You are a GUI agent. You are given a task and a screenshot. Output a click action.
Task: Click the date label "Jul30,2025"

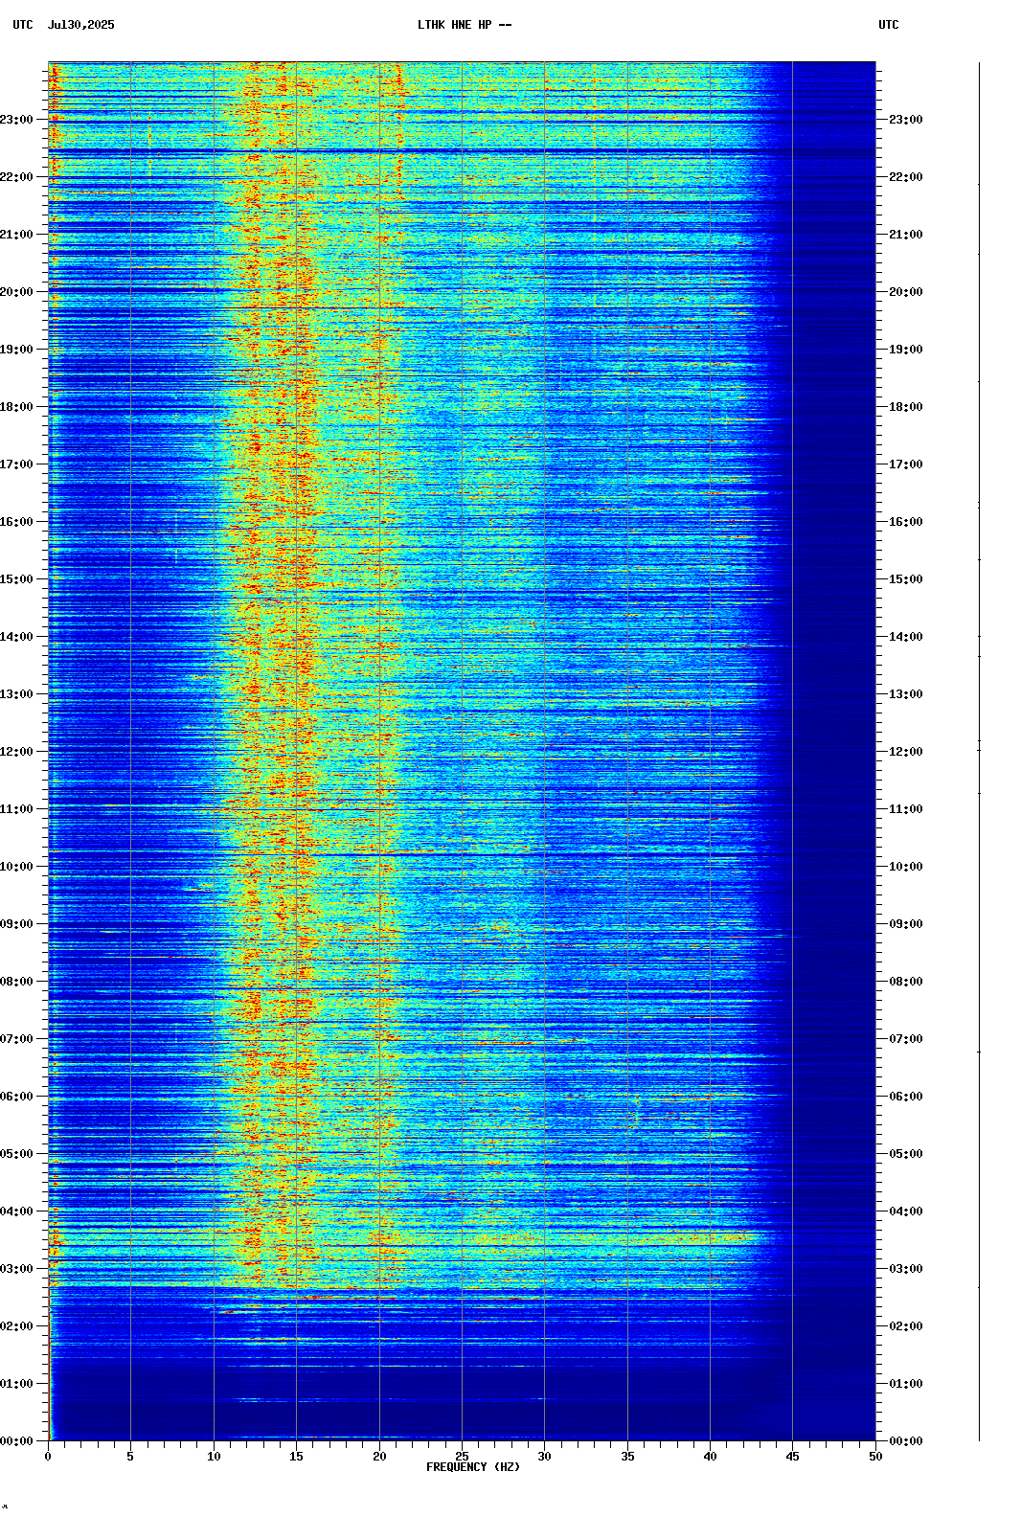point(80,25)
